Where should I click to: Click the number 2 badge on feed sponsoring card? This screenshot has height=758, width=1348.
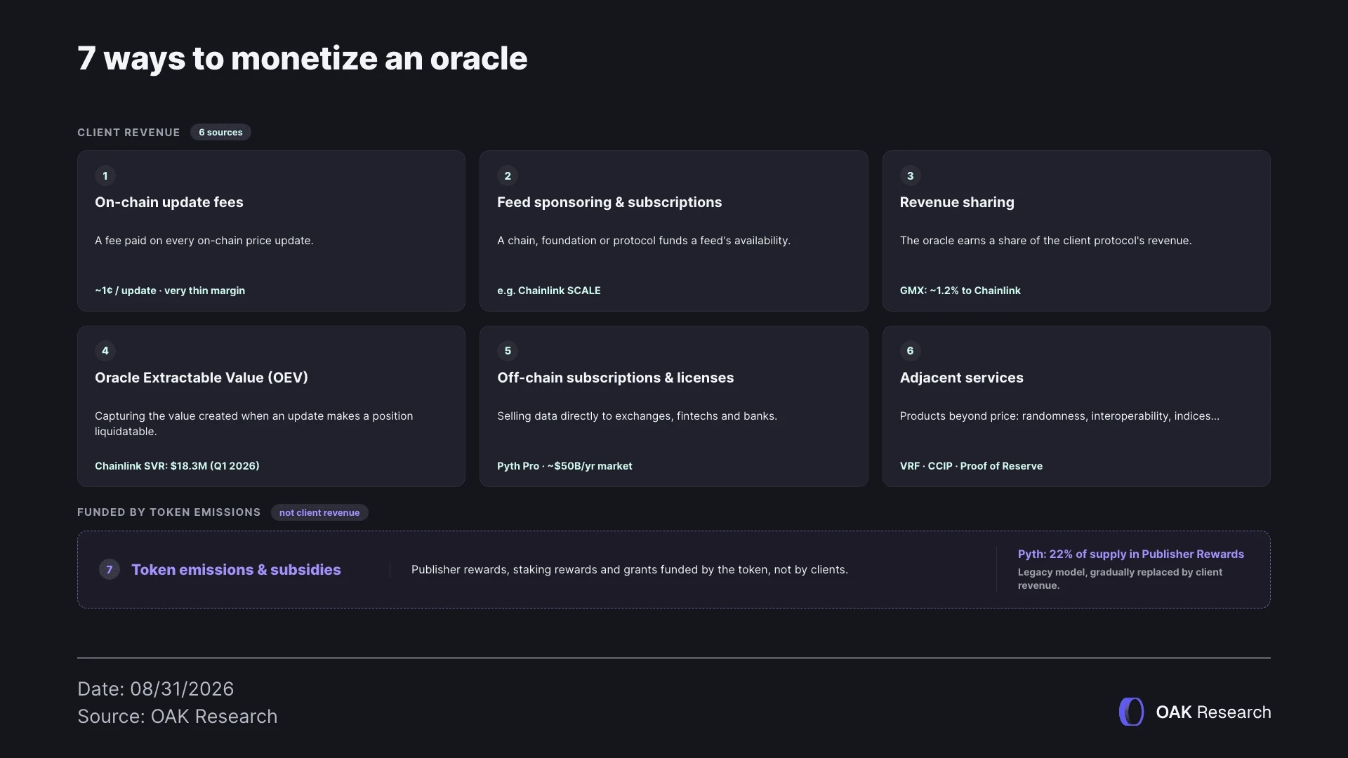[508, 175]
